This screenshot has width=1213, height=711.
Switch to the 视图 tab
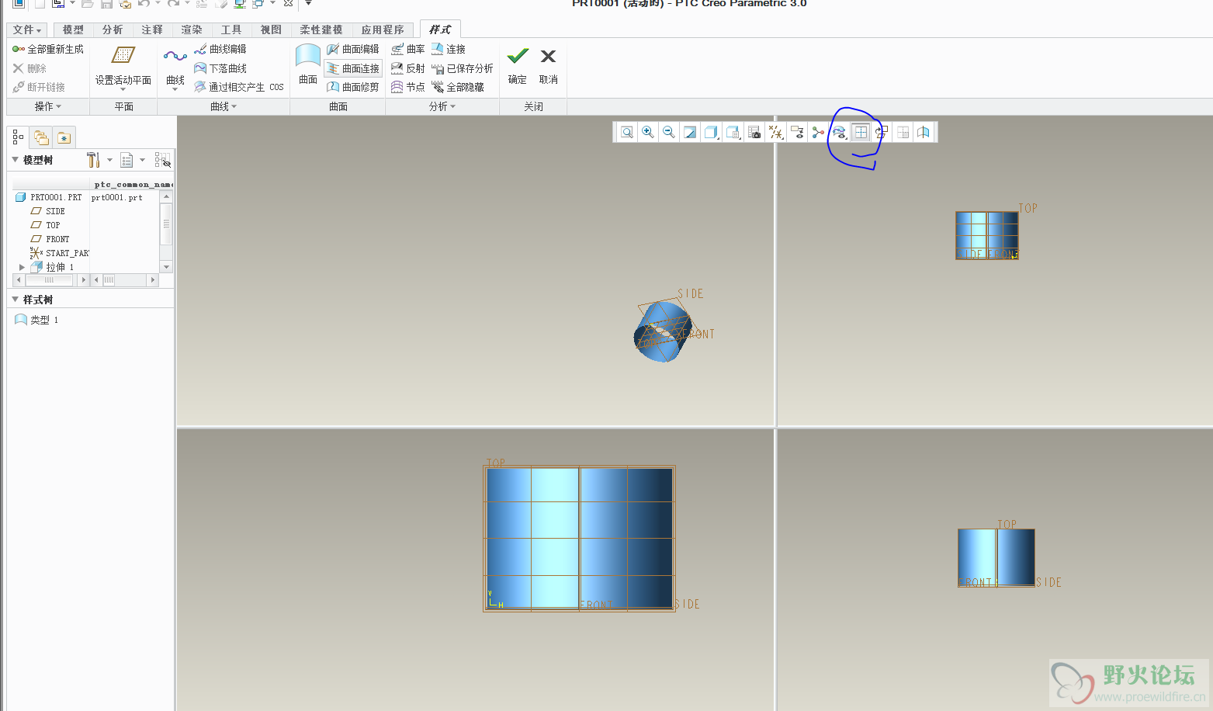pos(271,29)
